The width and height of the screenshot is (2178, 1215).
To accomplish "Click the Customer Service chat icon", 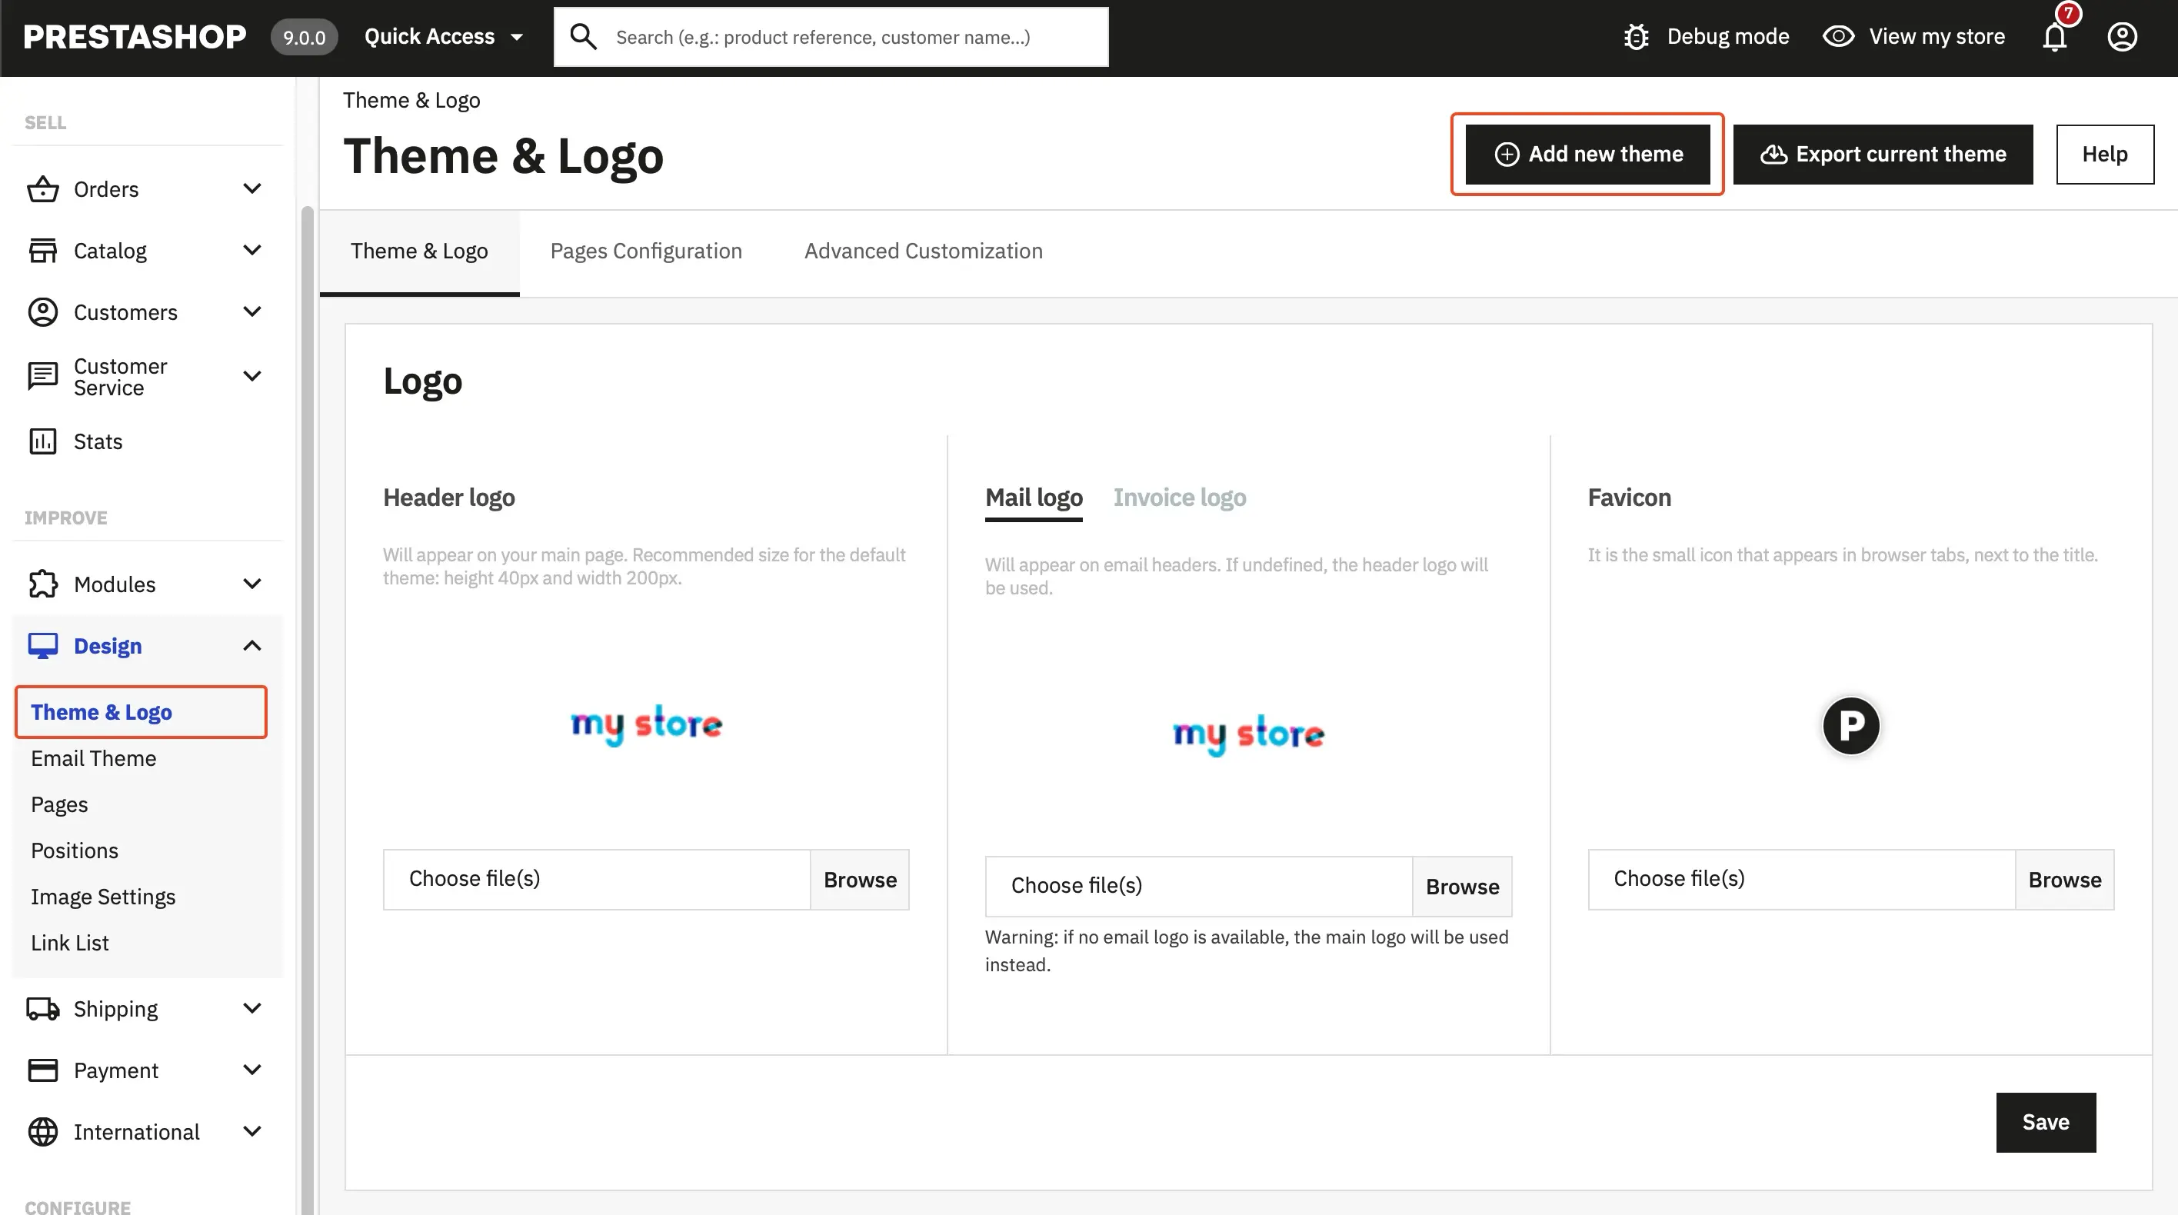I will [x=43, y=375].
